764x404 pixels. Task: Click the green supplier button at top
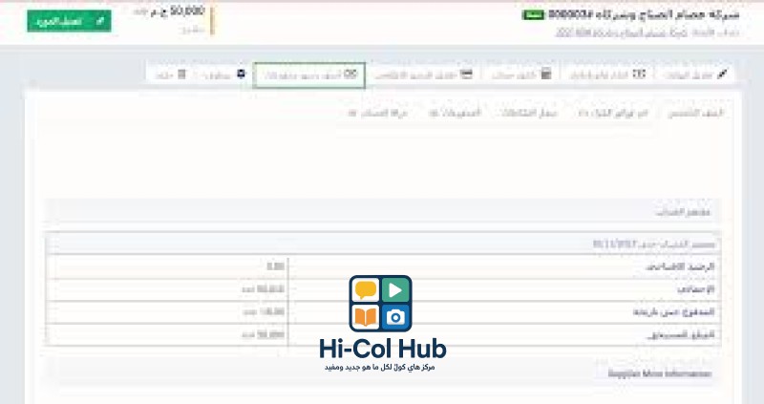(x=69, y=21)
